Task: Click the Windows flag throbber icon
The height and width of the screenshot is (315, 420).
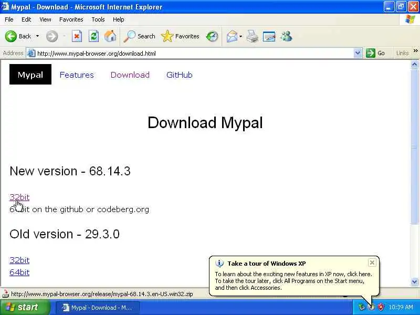Action: point(410,19)
